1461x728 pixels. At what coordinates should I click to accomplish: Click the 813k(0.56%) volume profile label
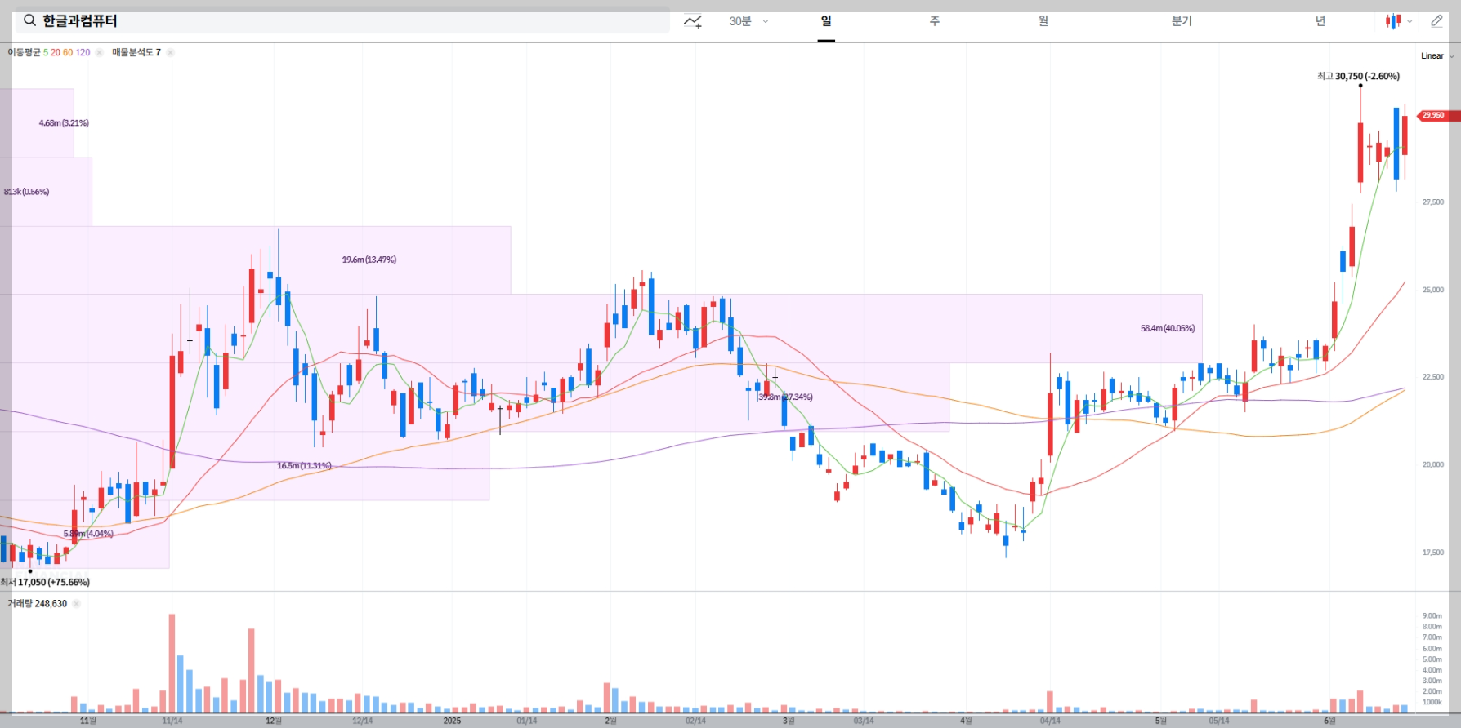[27, 192]
